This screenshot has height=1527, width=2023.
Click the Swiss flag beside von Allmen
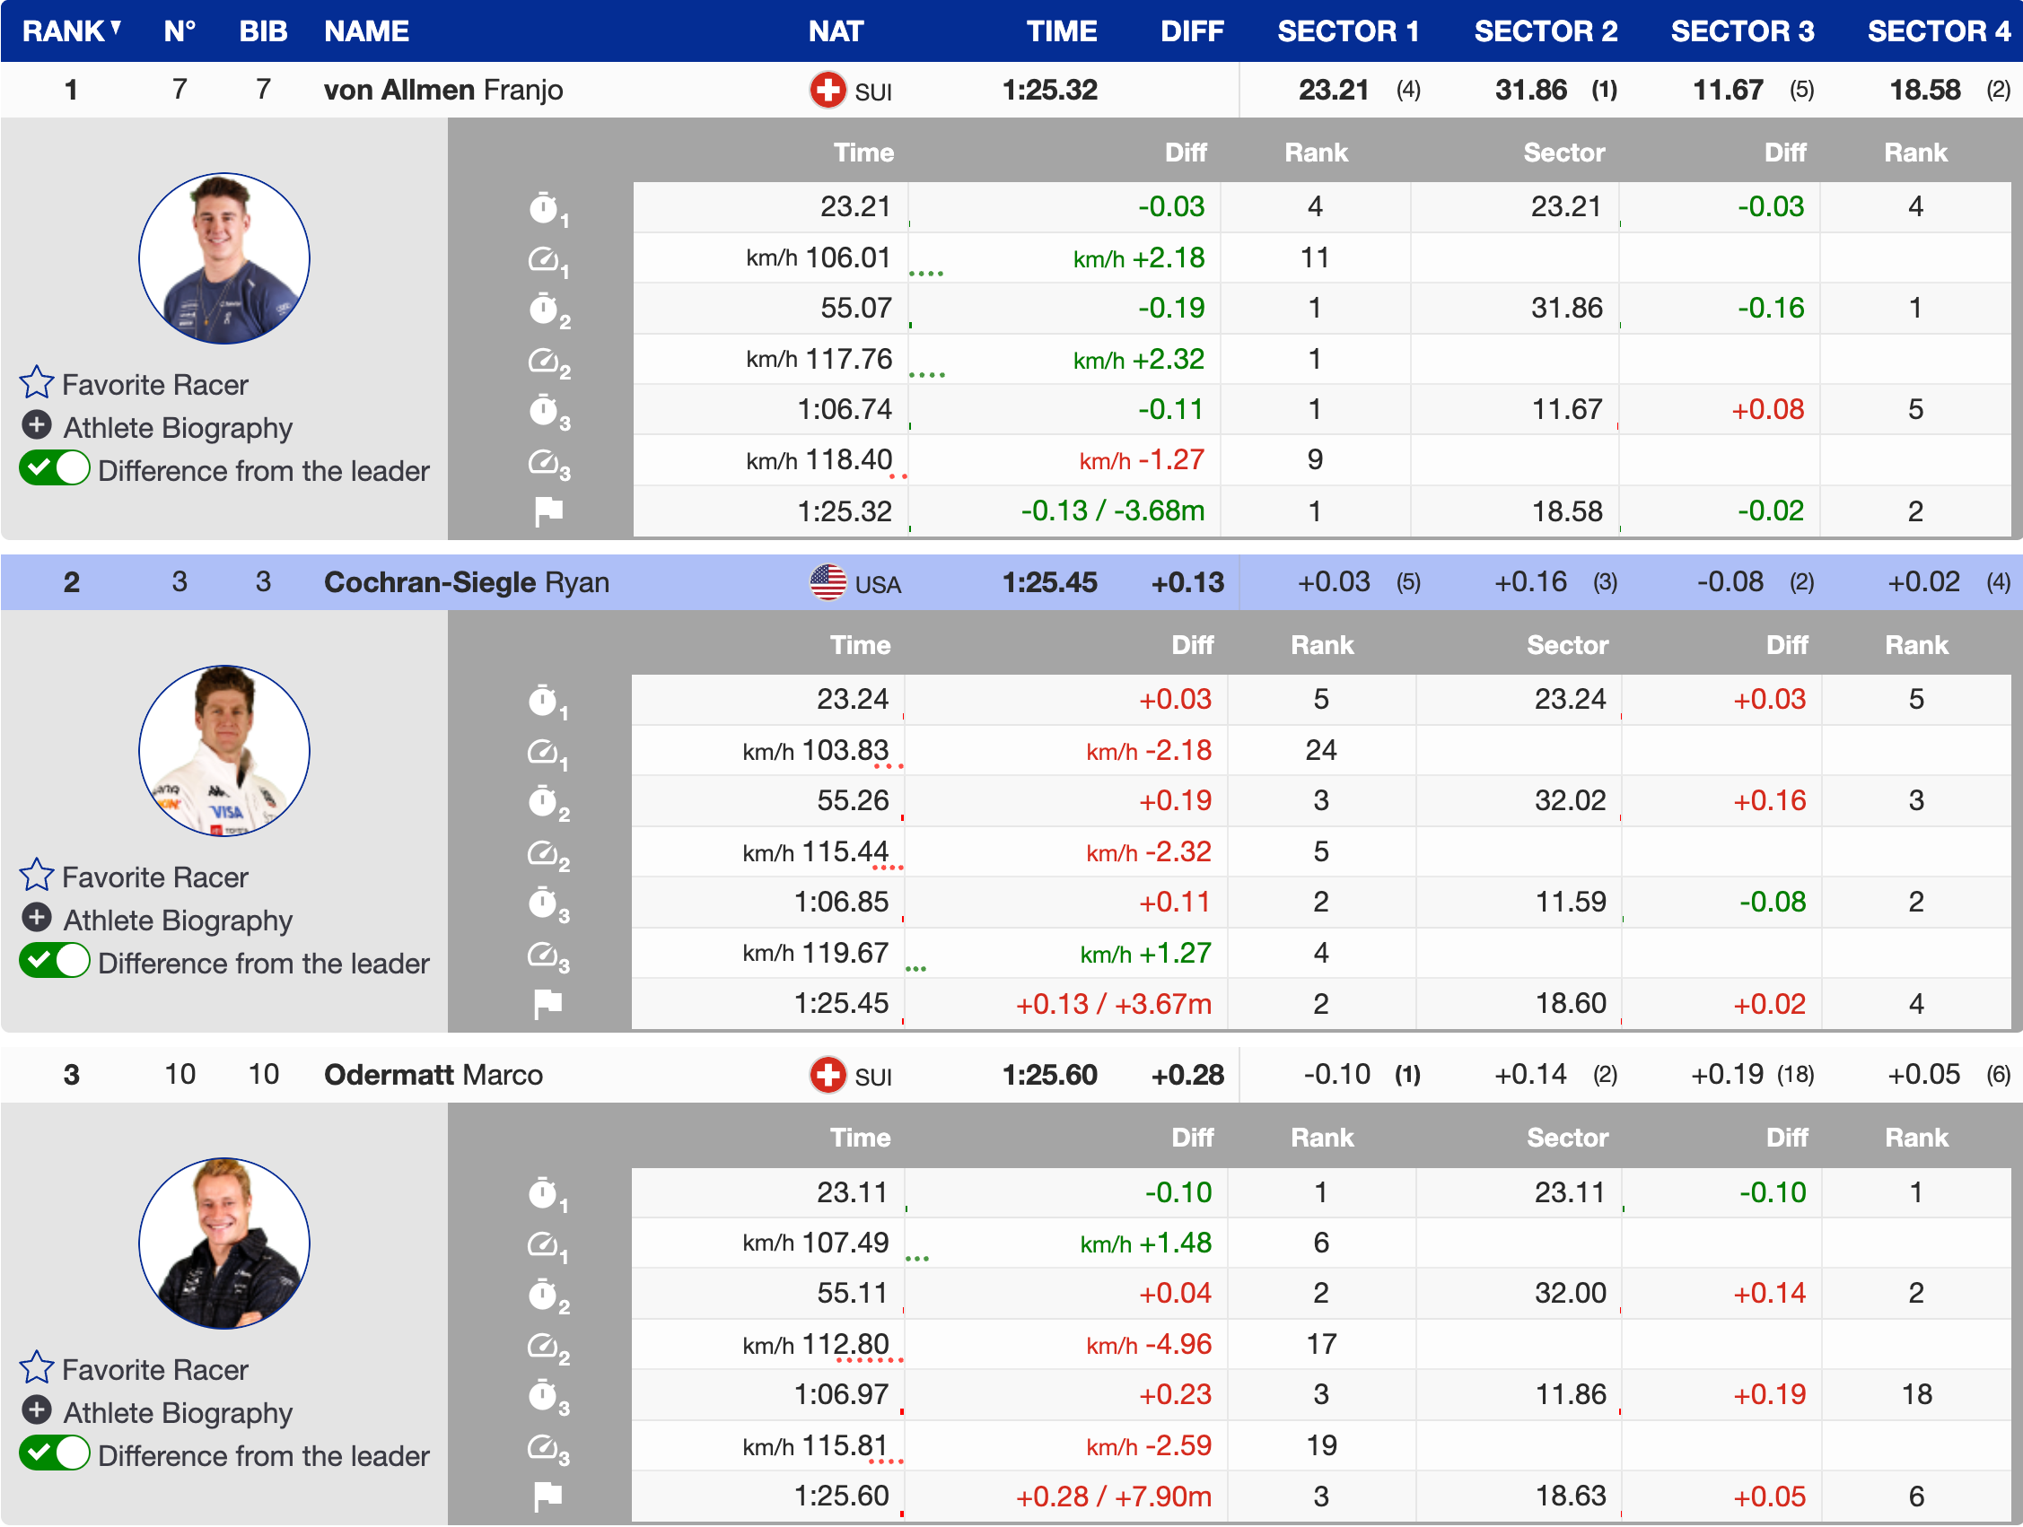pos(828,91)
